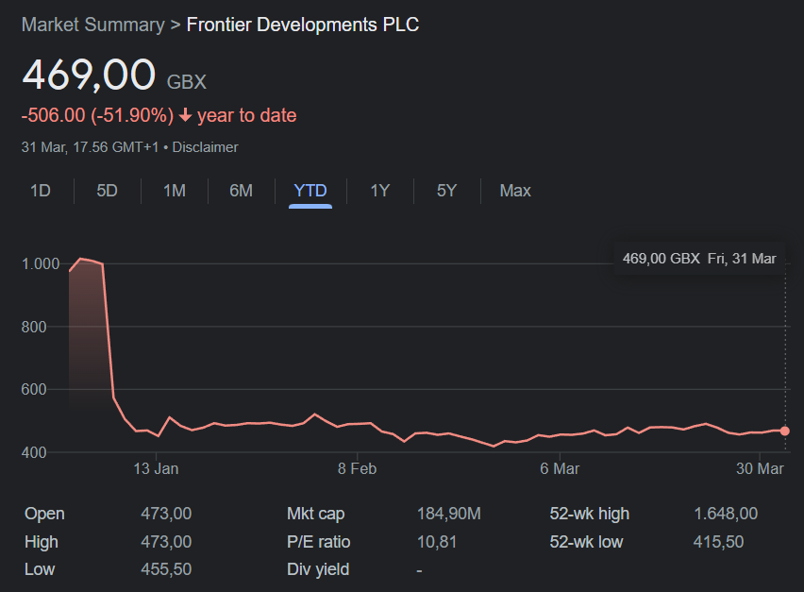Viewport: 804px width, 592px height.
Task: Click the High value 473,00
Action: [166, 542]
